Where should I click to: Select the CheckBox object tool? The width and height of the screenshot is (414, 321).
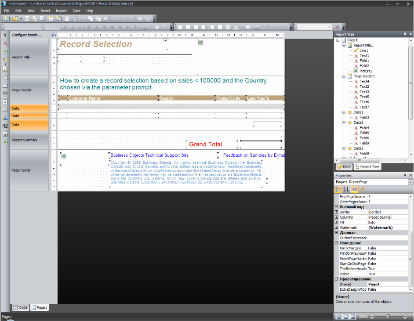click(5, 109)
